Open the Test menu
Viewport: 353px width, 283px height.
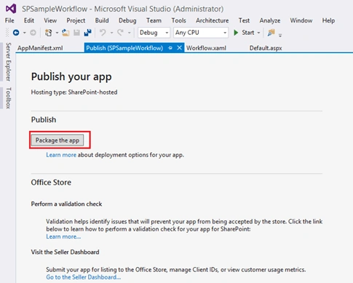click(244, 20)
